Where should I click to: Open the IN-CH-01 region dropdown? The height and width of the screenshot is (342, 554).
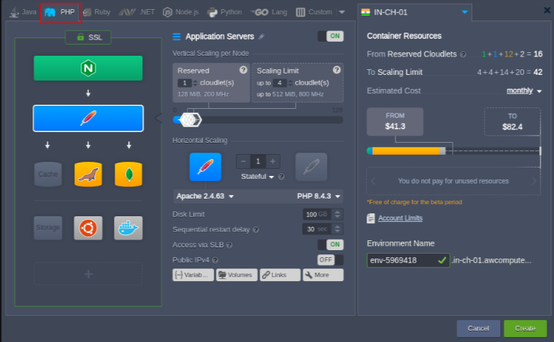[464, 12]
